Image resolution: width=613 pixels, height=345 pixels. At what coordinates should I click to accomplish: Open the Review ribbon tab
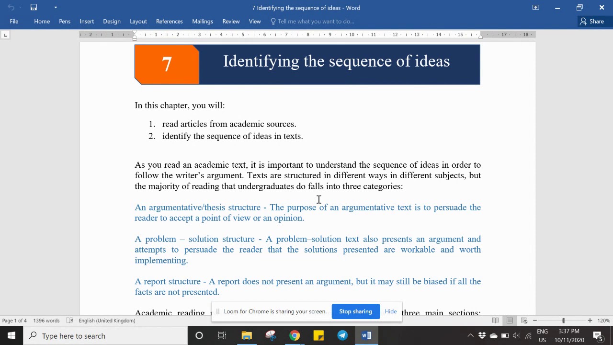coord(231,21)
